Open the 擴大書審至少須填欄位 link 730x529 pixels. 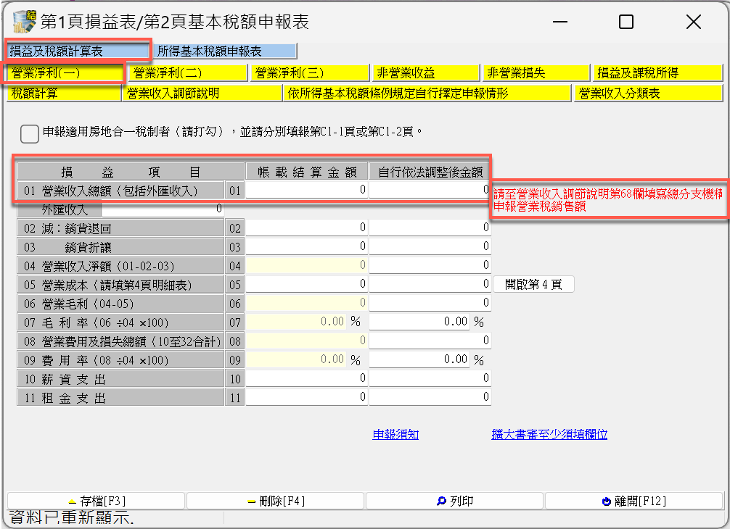[x=549, y=434]
